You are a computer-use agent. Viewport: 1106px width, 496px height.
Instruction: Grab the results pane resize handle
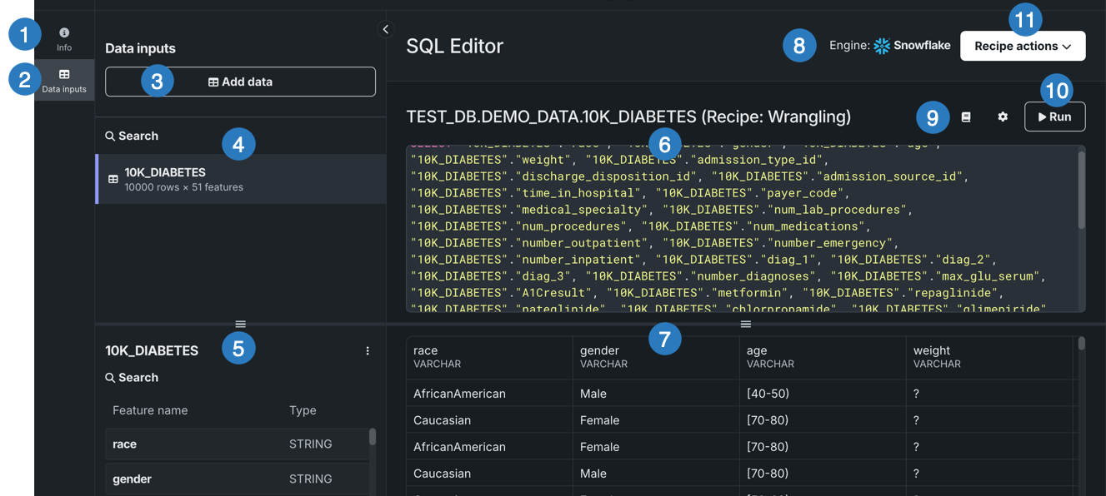(746, 324)
